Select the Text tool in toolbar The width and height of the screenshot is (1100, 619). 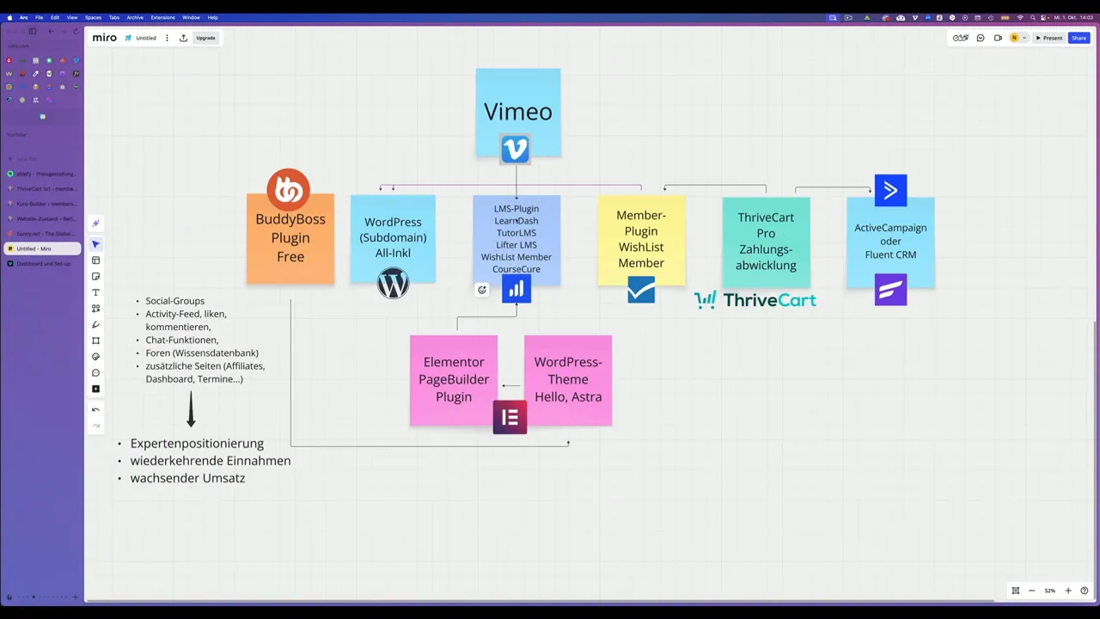95,292
